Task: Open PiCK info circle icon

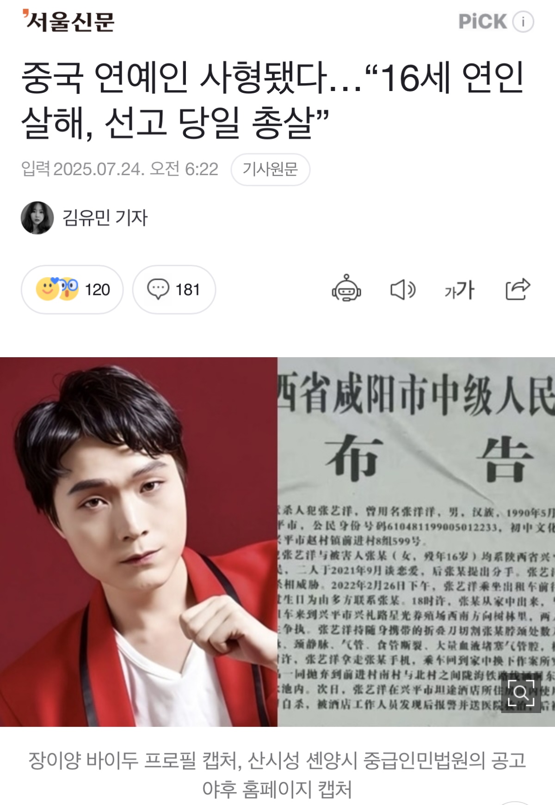Action: 523,22
